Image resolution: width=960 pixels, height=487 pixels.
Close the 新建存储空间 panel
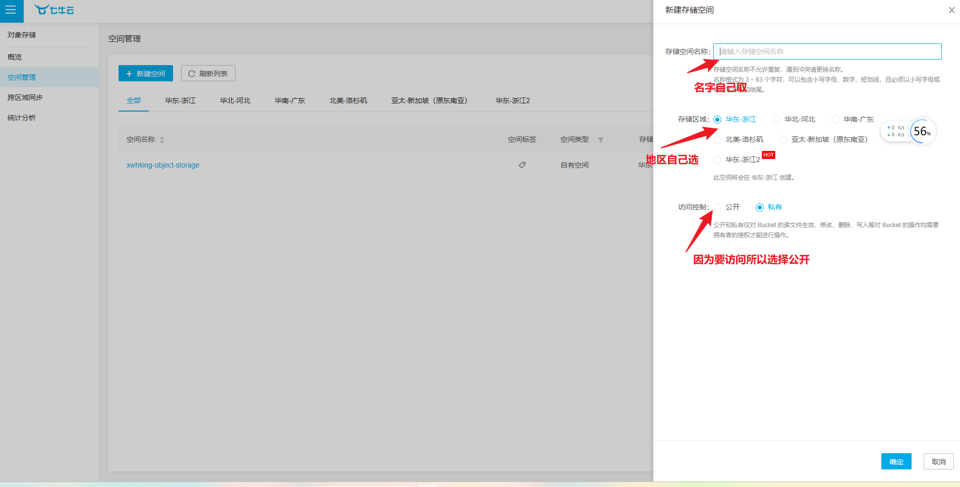tap(951, 10)
